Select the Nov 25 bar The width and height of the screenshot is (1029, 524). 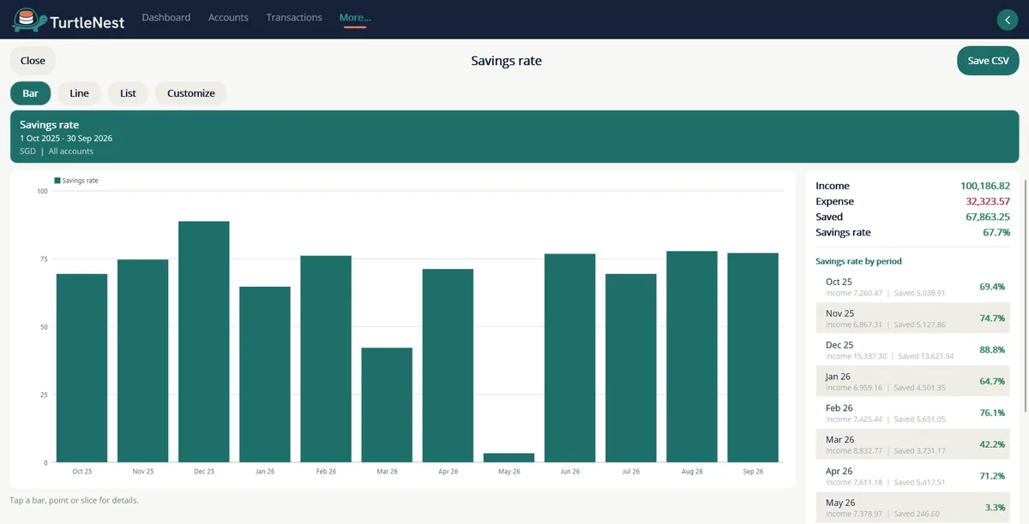coord(142,360)
